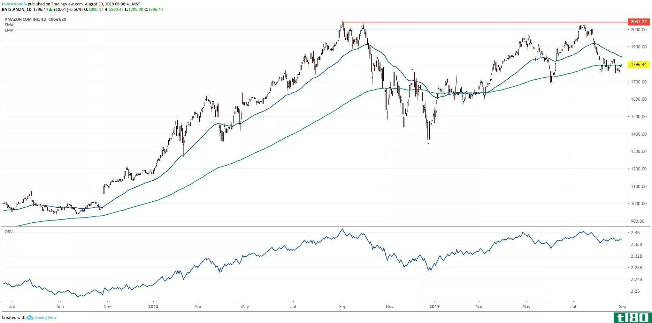The width and height of the screenshot is (652, 323).
Task: Click the 1600.00 price axis label
Action: (639, 99)
